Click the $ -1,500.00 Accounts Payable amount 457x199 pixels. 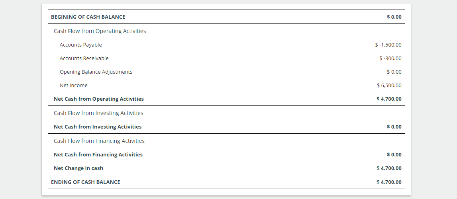[x=388, y=45]
